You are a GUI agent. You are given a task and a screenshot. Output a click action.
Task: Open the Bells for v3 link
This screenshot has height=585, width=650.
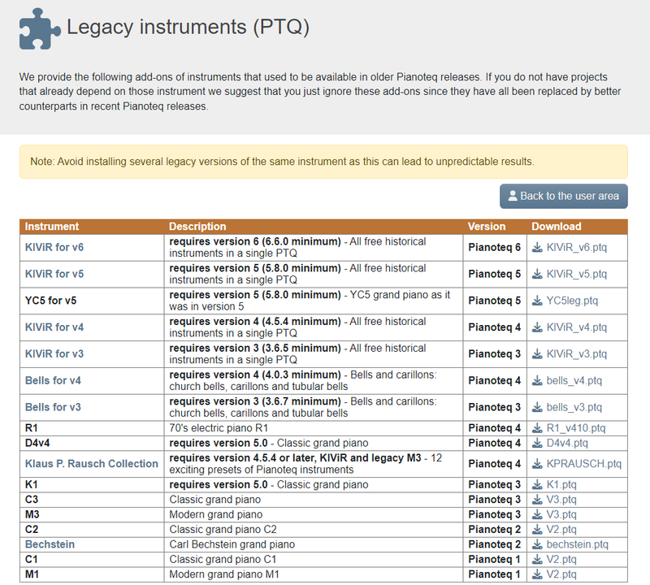pyautogui.click(x=53, y=407)
